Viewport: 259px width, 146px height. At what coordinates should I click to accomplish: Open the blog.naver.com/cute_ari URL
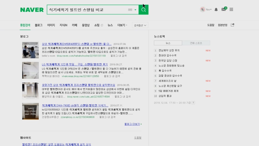[x=88, y=97]
